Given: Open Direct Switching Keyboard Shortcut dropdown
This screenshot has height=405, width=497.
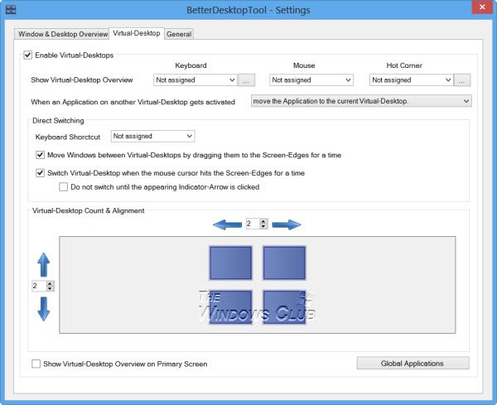Looking at the screenshot, I should pyautogui.click(x=152, y=137).
